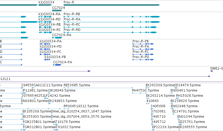Click the 410843 feature label
Viewport: 223px width, 131px height.
(153, 101)
